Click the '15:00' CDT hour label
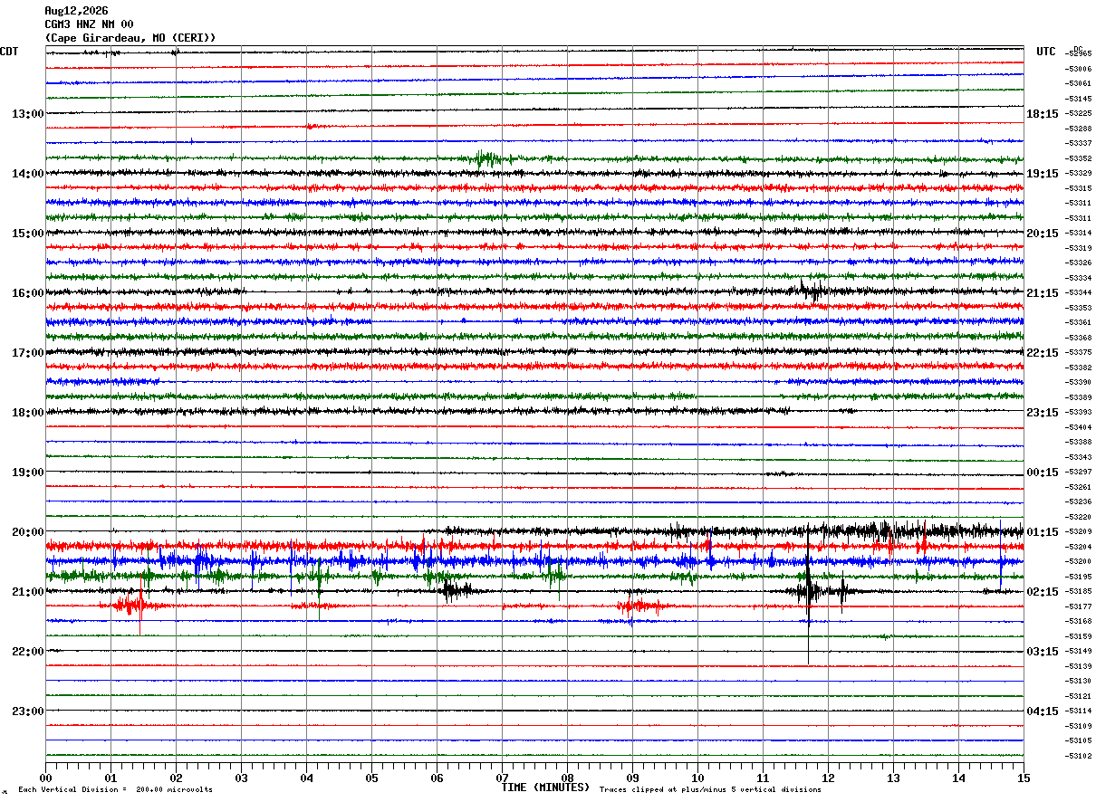1096x802 pixels. pos(27,234)
